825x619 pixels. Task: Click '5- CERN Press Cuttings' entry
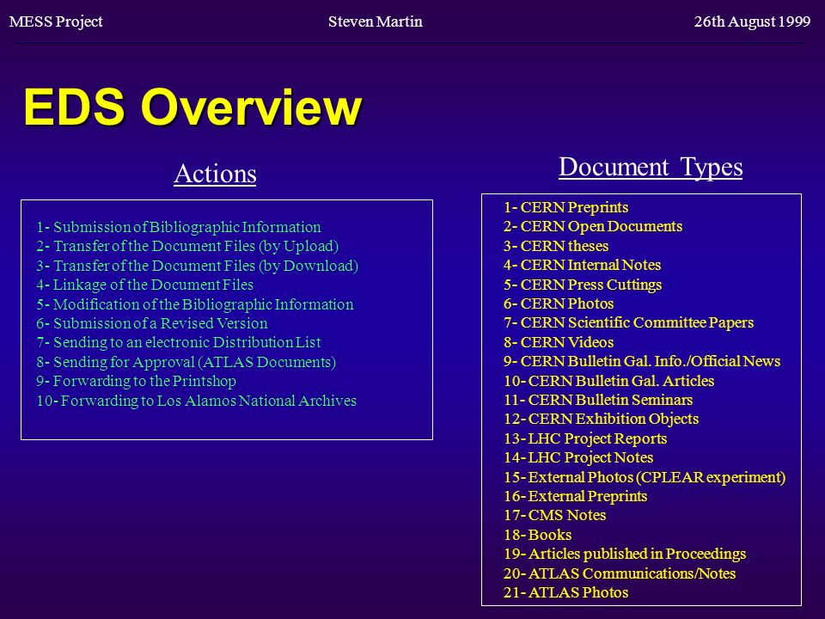(x=583, y=285)
